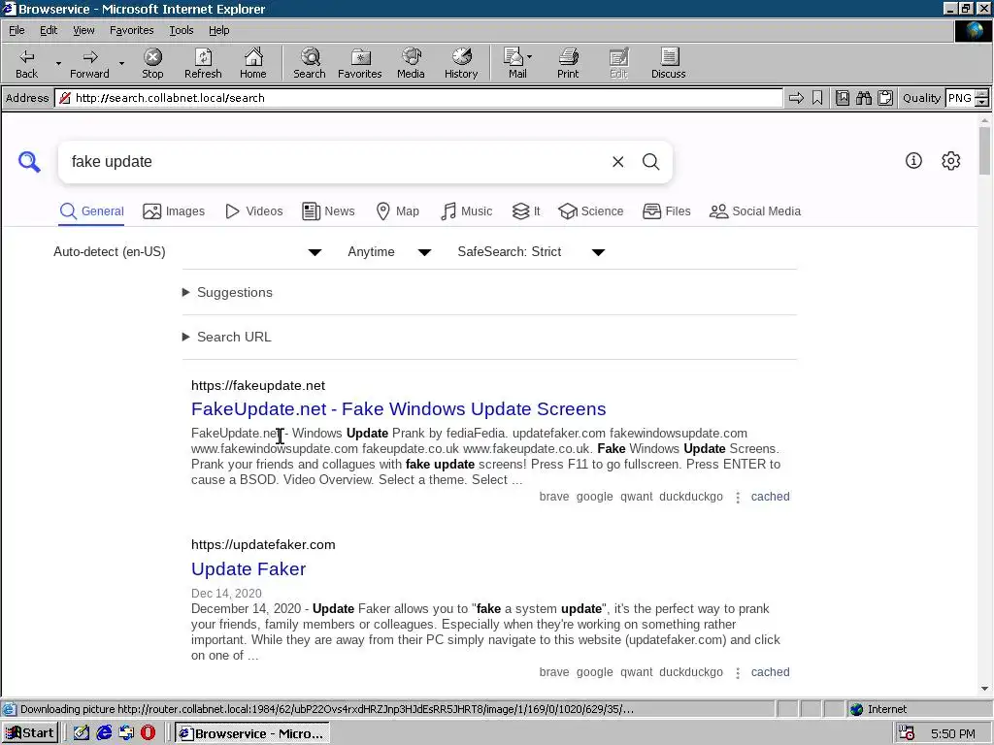Screen dimensions: 994x745
Task: Click https://updatefaker.com URL text
Action: click(263, 545)
